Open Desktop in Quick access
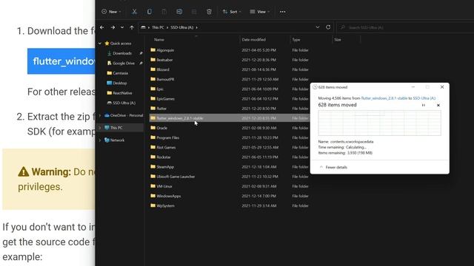The width and height of the screenshot is (474, 266). click(119, 83)
